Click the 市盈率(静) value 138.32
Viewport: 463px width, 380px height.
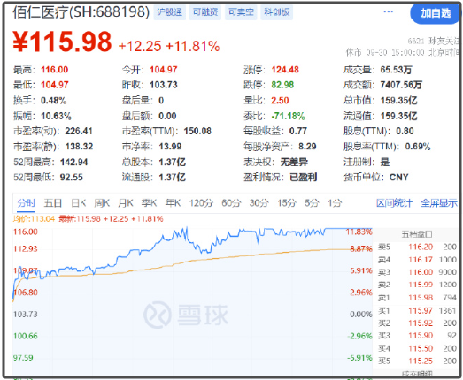pyautogui.click(x=79, y=147)
